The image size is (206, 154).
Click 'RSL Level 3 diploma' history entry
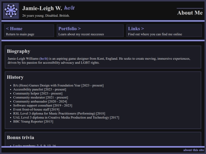[x=59, y=114]
